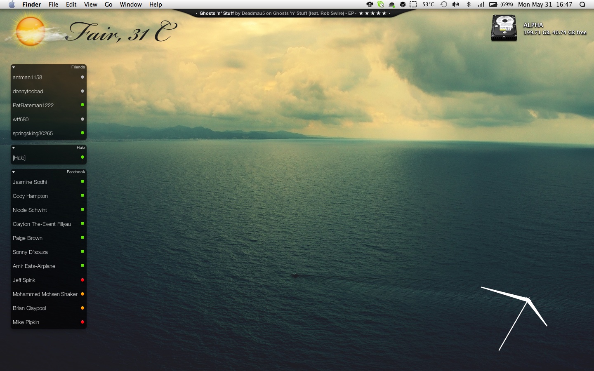Click the chat bubble status icon with green dot
This screenshot has height=371, width=594.
click(391, 5)
